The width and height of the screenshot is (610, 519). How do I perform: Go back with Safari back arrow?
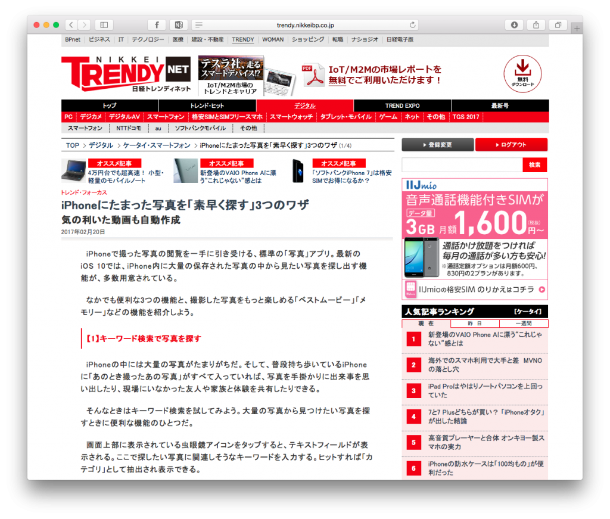coord(71,25)
